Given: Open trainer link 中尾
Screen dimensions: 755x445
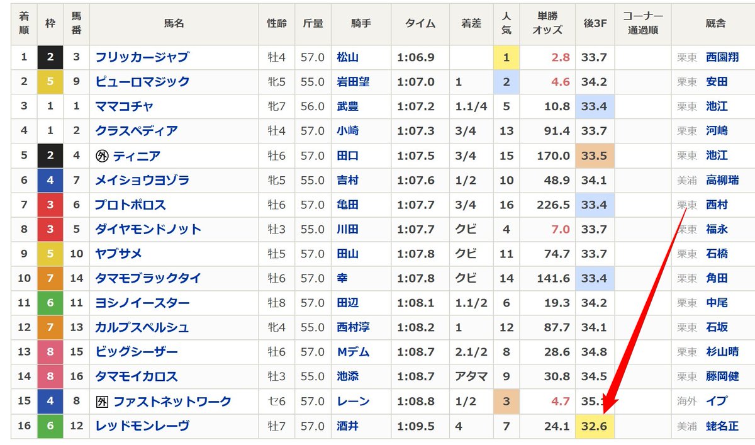Looking at the screenshot, I should [717, 303].
